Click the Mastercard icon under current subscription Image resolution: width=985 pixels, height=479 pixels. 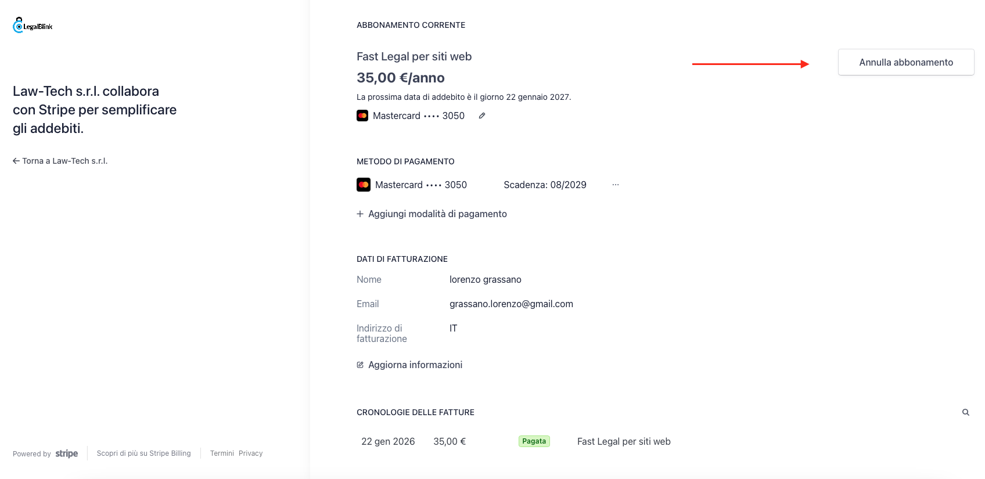pos(362,116)
